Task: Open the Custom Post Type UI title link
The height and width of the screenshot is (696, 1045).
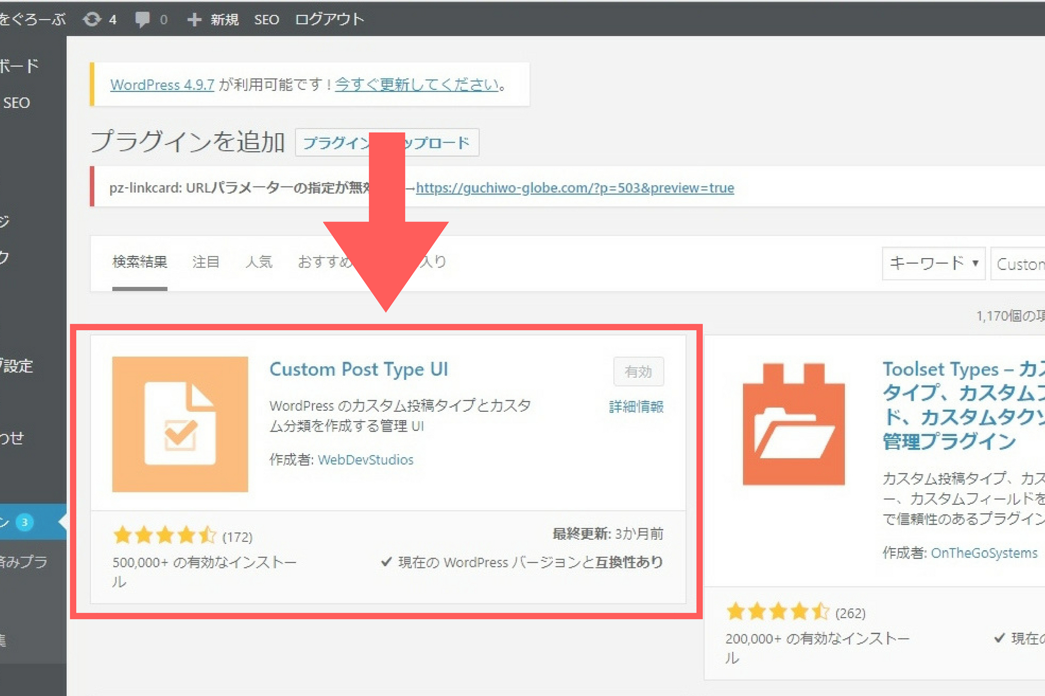Action: pos(358,369)
